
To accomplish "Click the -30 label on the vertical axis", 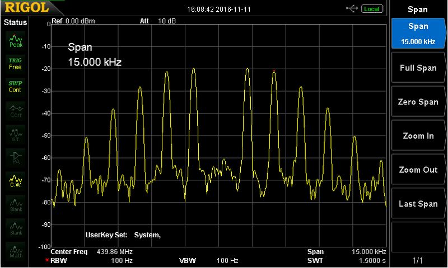I will (x=46, y=91).
